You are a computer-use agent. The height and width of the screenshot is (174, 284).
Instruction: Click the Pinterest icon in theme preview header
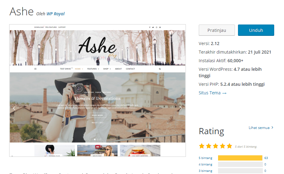(160, 27)
